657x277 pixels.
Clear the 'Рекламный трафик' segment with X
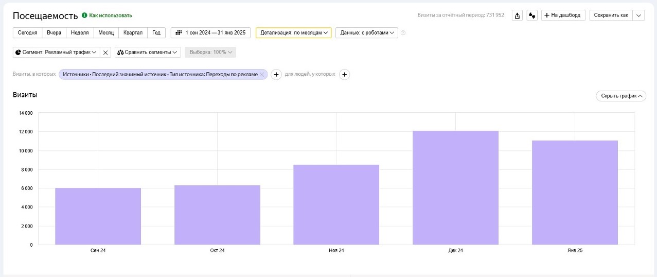(105, 53)
